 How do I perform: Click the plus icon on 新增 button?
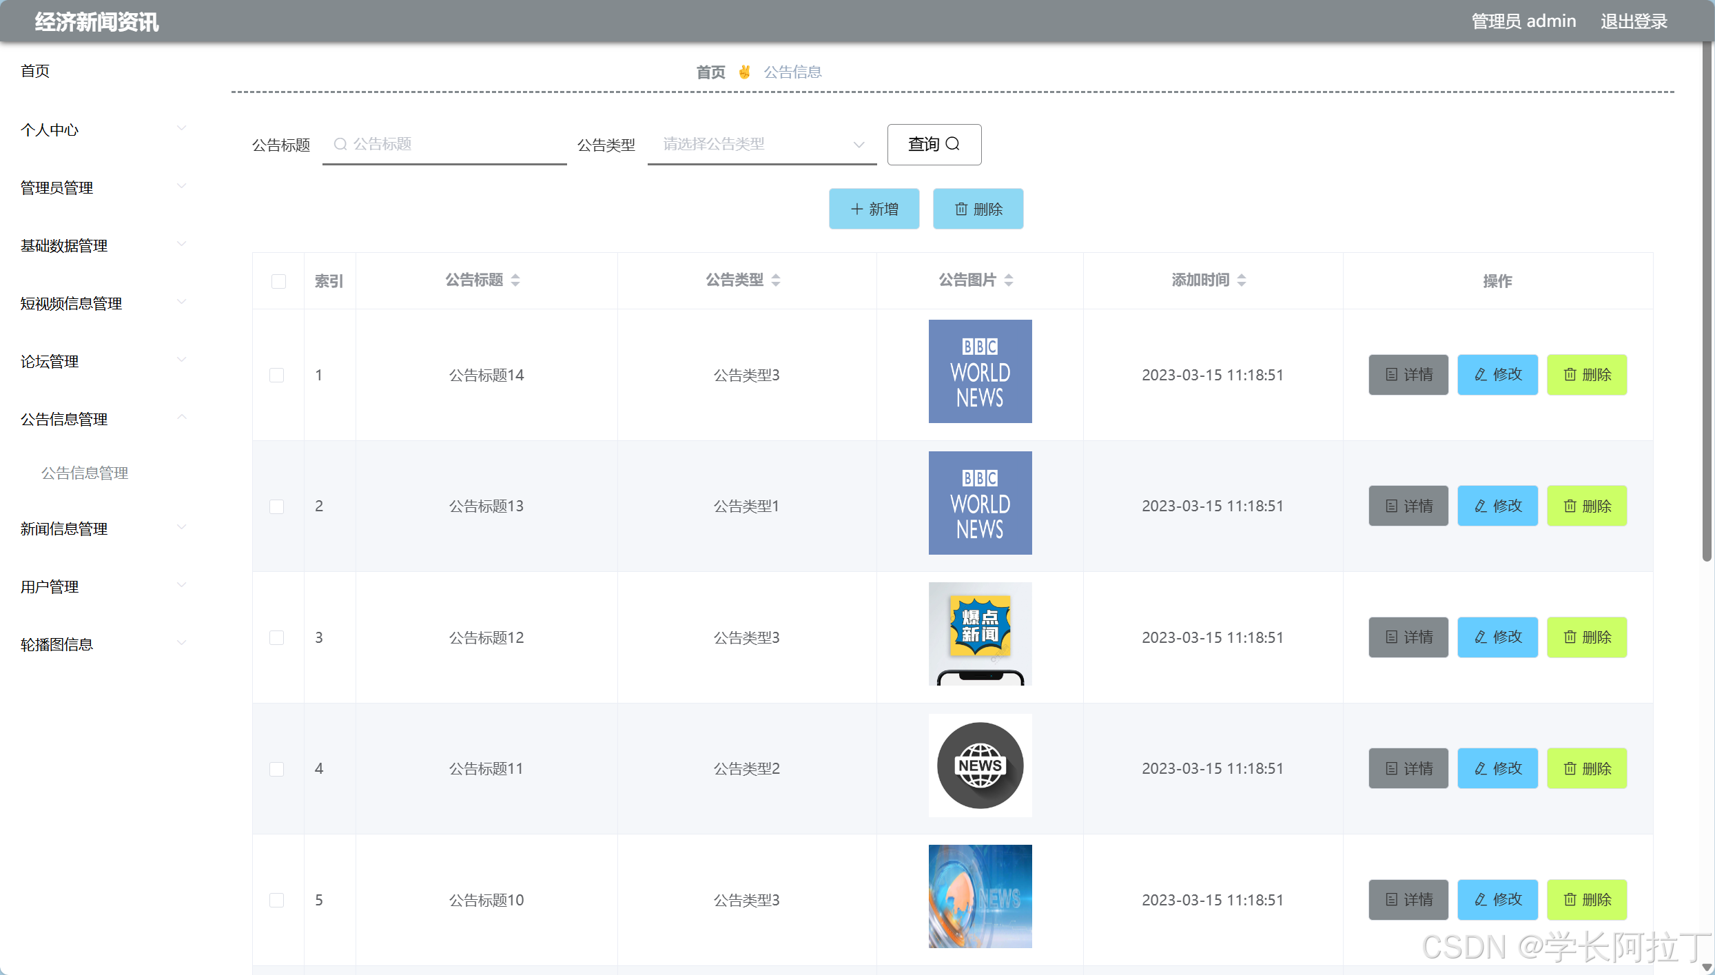pos(856,209)
